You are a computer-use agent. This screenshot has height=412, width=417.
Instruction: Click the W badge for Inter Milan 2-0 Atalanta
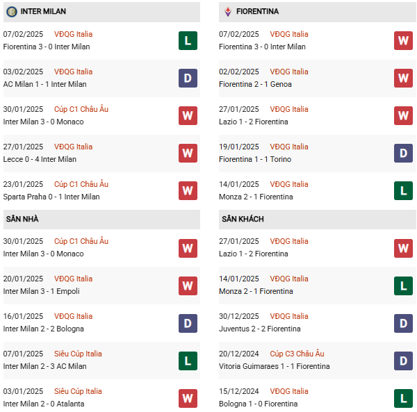[x=188, y=398]
